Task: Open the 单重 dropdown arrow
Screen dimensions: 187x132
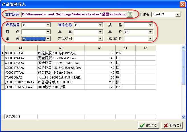Action: coord(100,32)
